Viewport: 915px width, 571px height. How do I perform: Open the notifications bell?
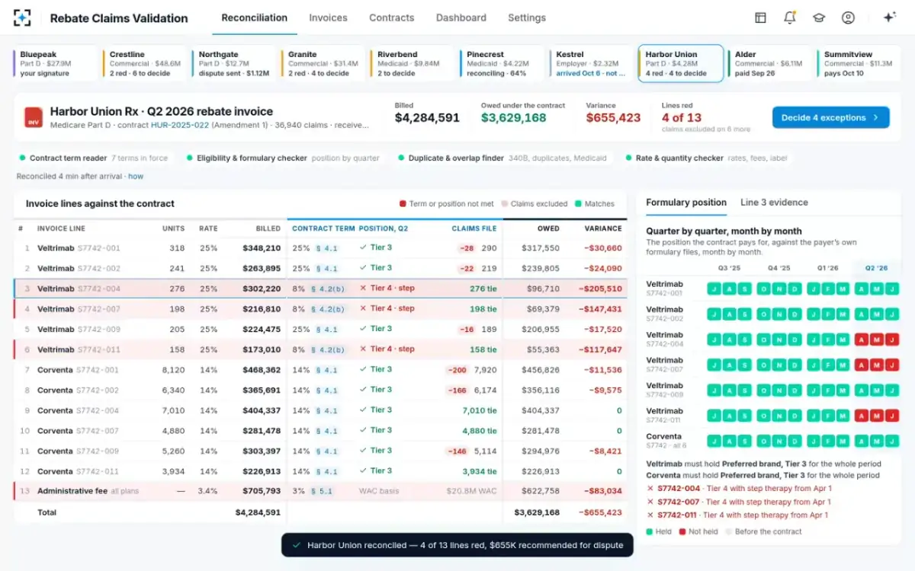[790, 18]
